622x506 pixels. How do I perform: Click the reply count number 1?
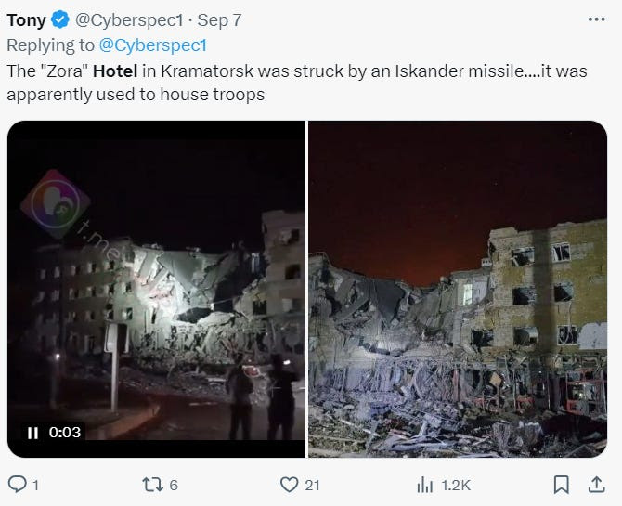click(x=35, y=485)
